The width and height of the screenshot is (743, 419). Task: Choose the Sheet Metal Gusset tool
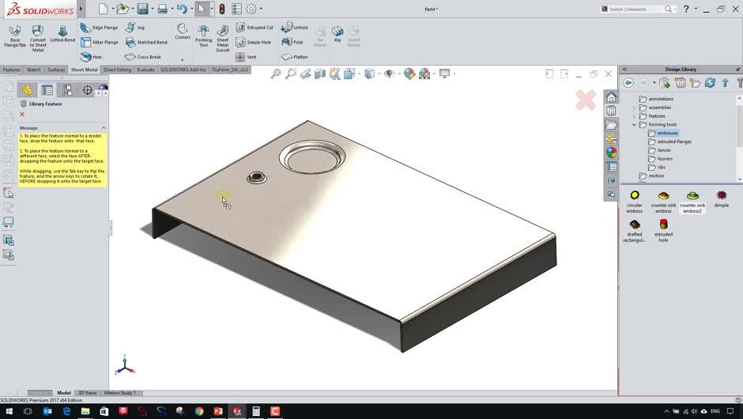pos(223,32)
